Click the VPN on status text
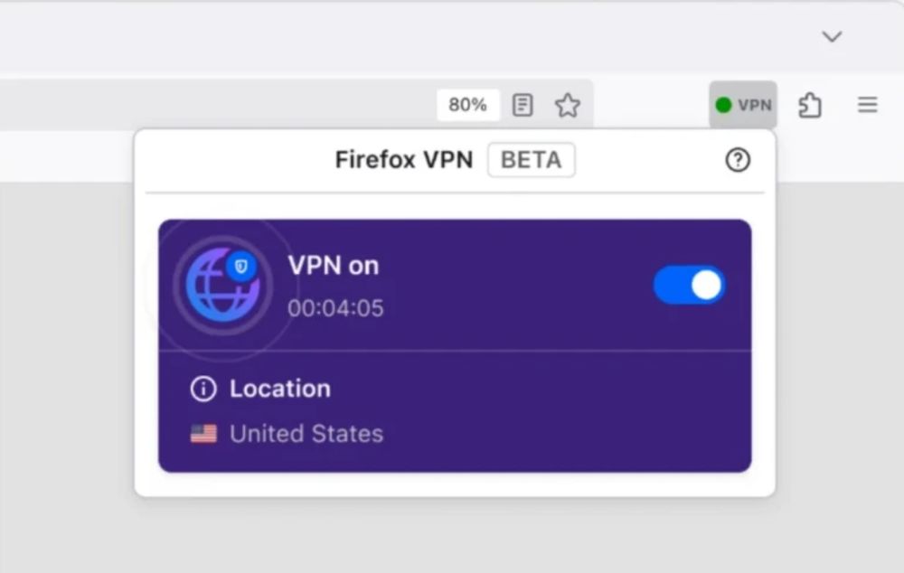Screen dimensions: 904x573 (x=334, y=266)
